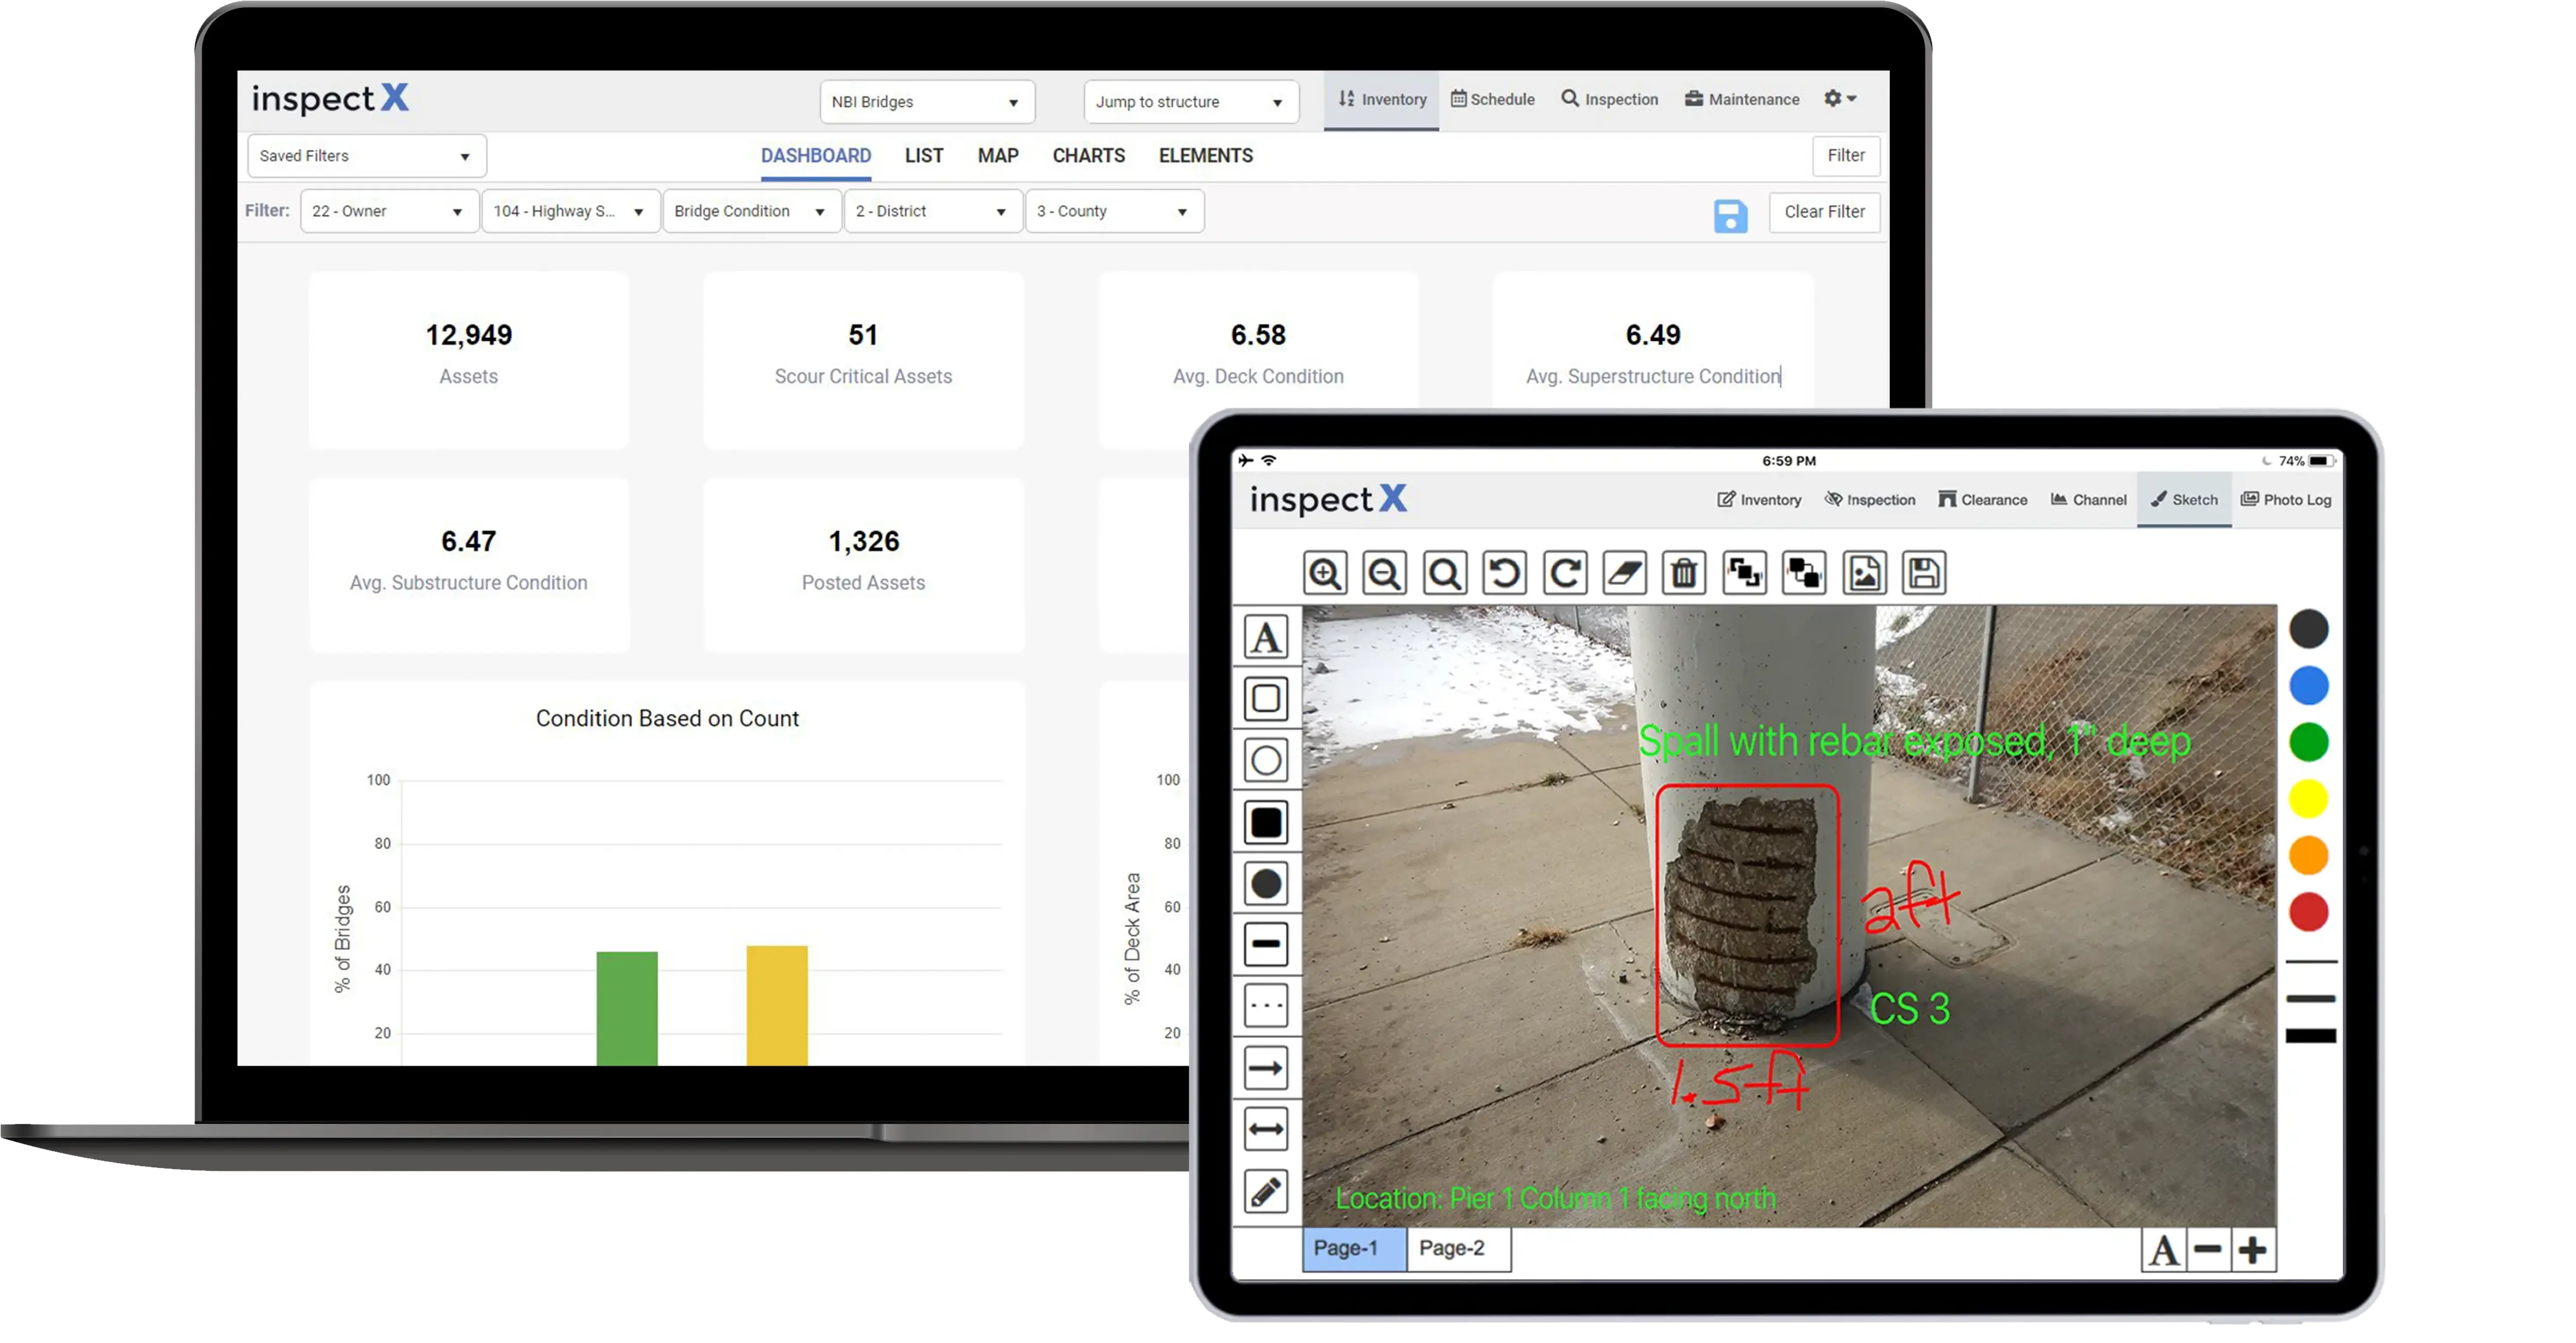Switch to the MAP tab
Viewport: 2576px width, 1343px height.
click(997, 156)
